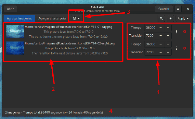
Task: Close the f34-1.xml window
Action: point(188,9)
